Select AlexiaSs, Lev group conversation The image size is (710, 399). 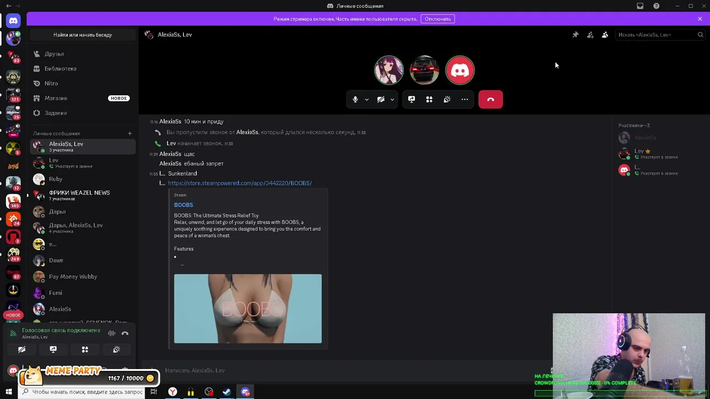pyautogui.click(x=83, y=146)
